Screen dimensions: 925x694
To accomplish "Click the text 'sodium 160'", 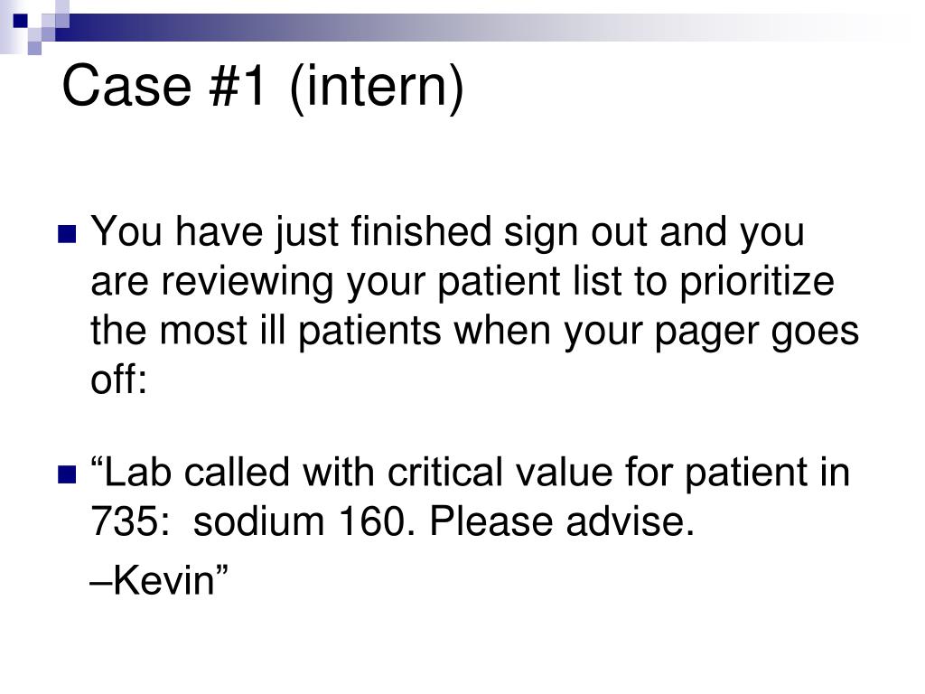I will (x=300, y=521).
